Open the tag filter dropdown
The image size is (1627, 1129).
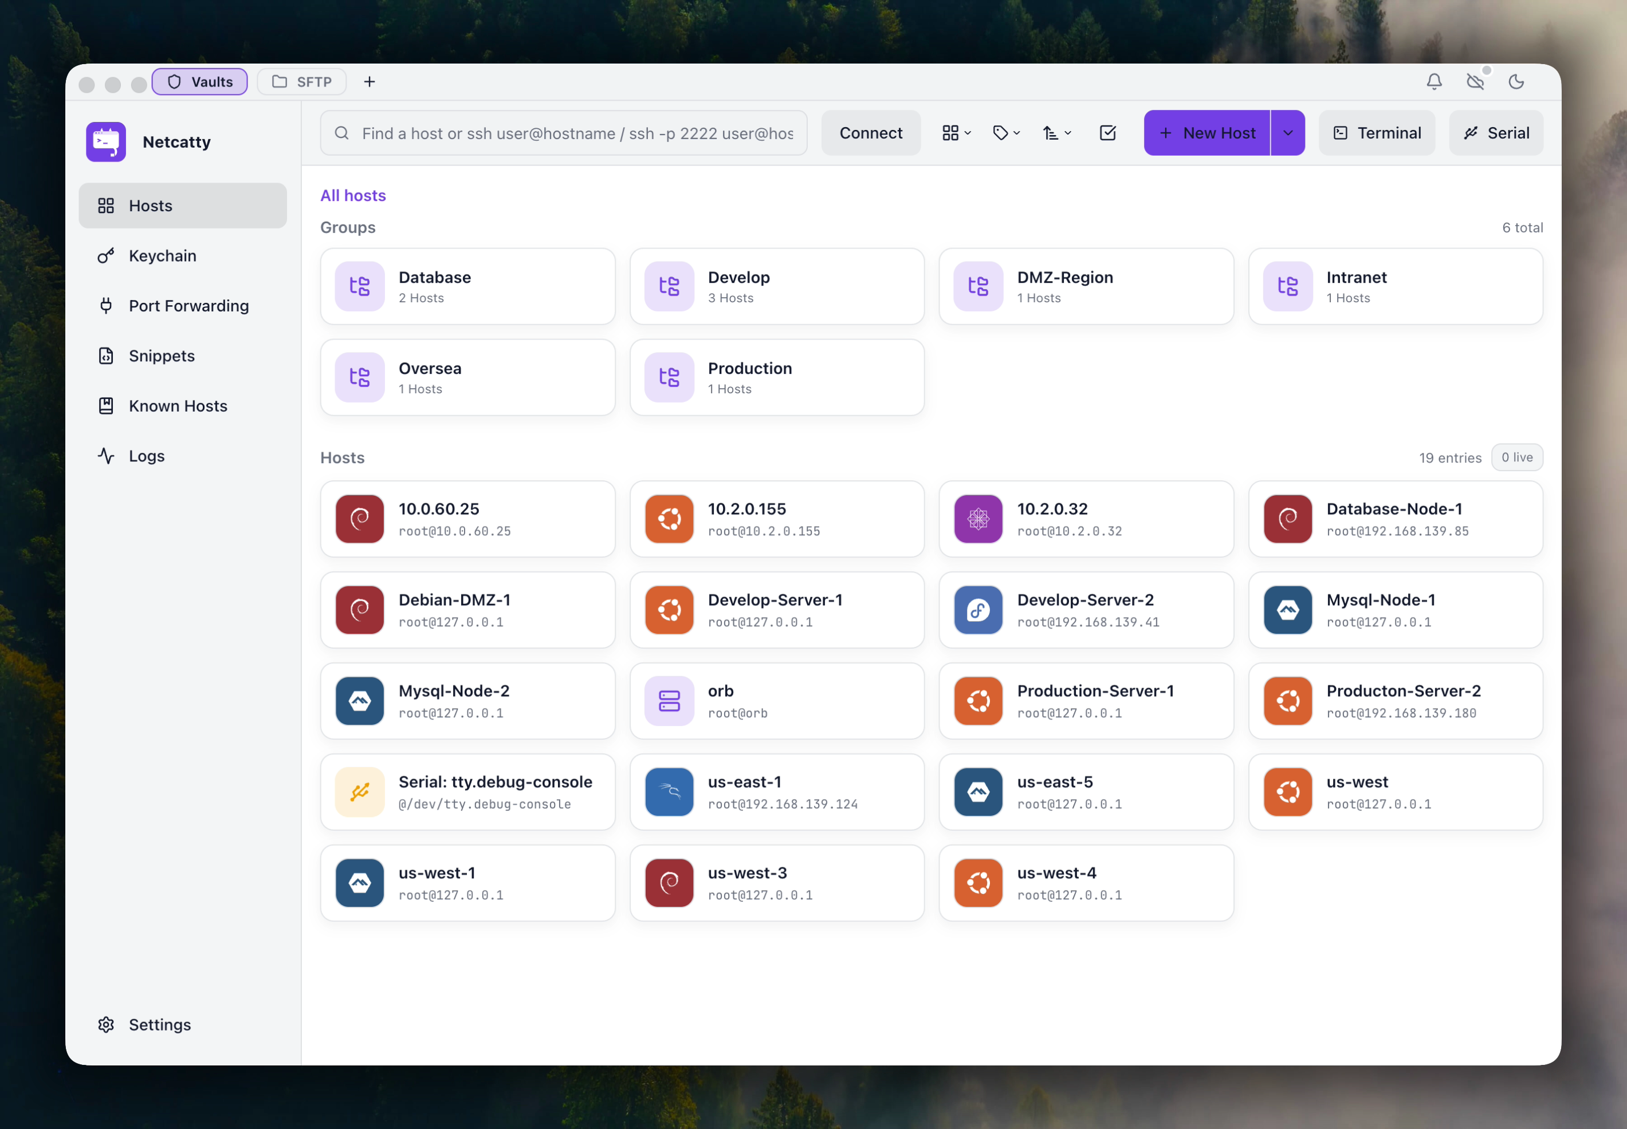tap(1005, 133)
